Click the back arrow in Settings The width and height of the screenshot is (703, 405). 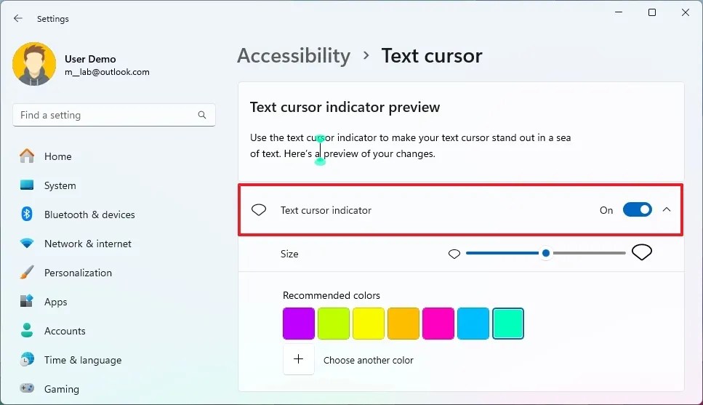18,18
